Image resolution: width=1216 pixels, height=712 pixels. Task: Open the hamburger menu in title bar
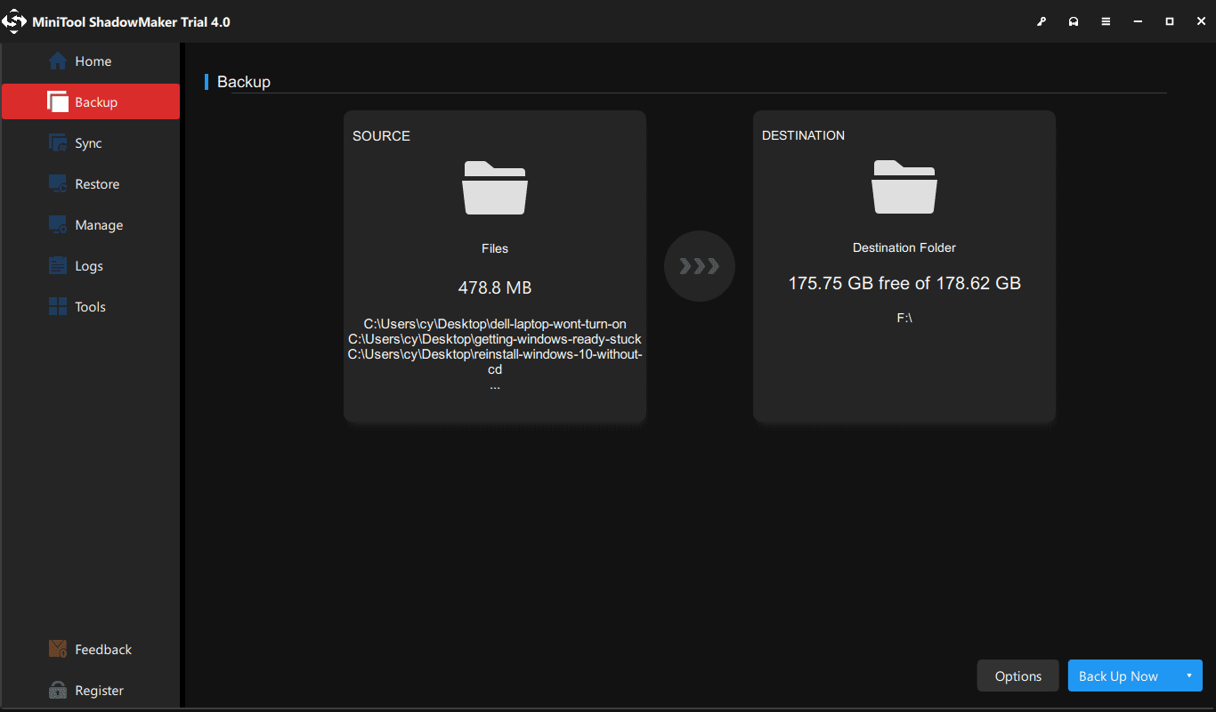point(1106,21)
